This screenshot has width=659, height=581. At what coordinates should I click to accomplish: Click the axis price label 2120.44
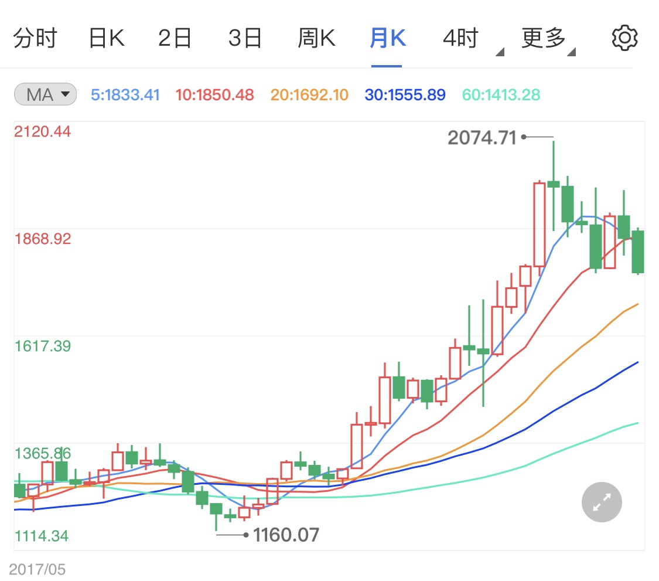(x=43, y=131)
